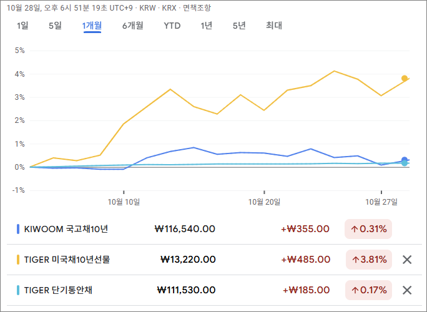Image resolution: width=427 pixels, height=312 pixels.
Task: Click the 4% y-axis label
Action: 19,74
